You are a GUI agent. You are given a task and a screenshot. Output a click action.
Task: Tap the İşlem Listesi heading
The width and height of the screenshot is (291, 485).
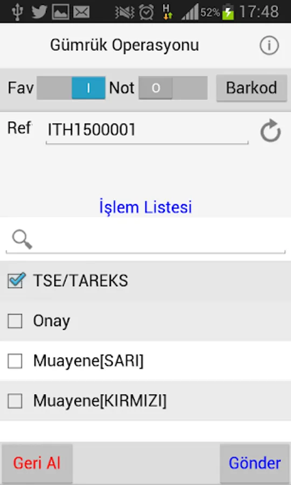click(145, 207)
